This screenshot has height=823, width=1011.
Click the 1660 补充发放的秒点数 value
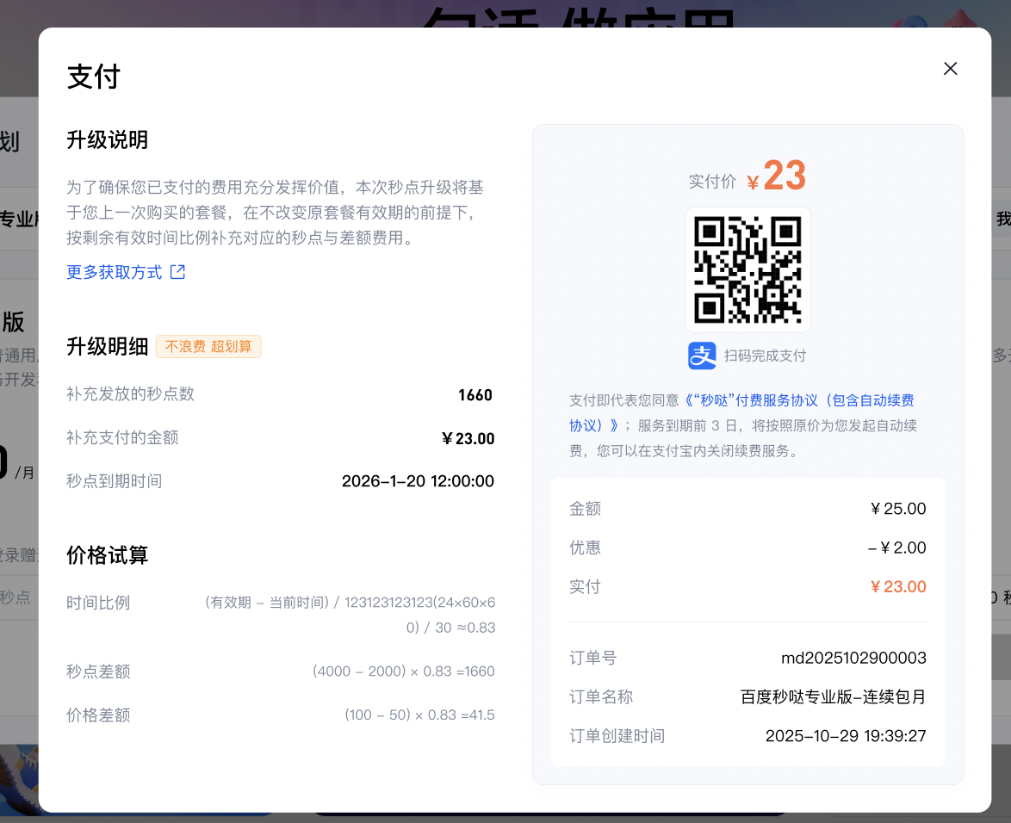pyautogui.click(x=474, y=395)
